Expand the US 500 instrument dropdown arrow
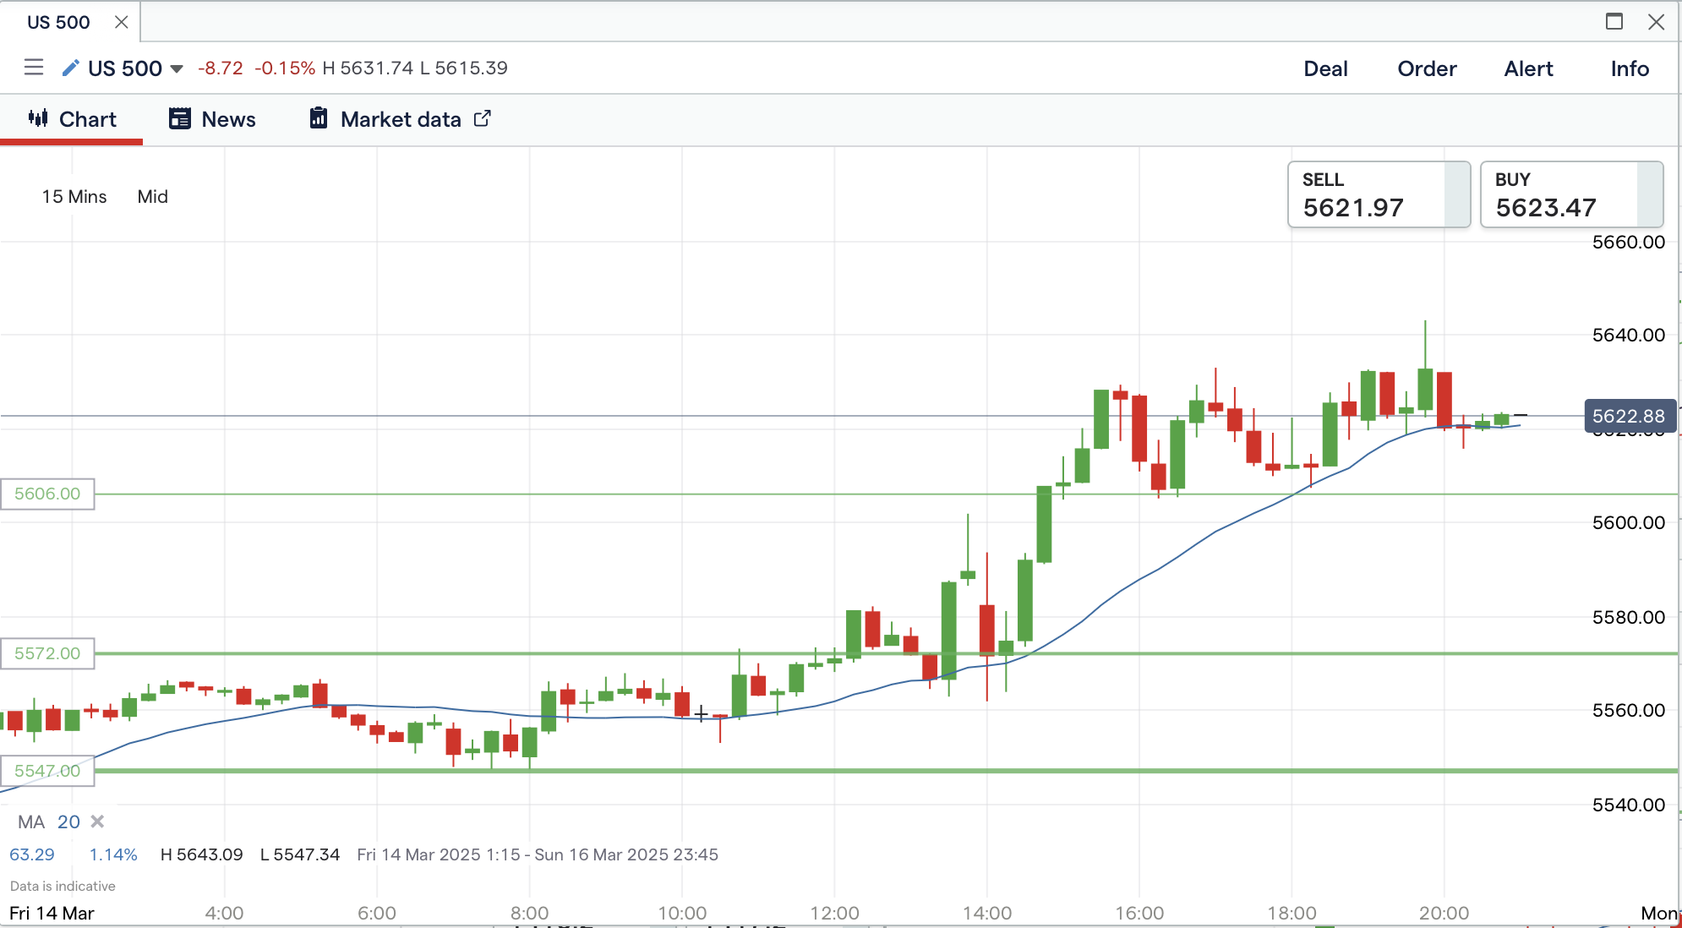The image size is (1682, 928). click(177, 68)
